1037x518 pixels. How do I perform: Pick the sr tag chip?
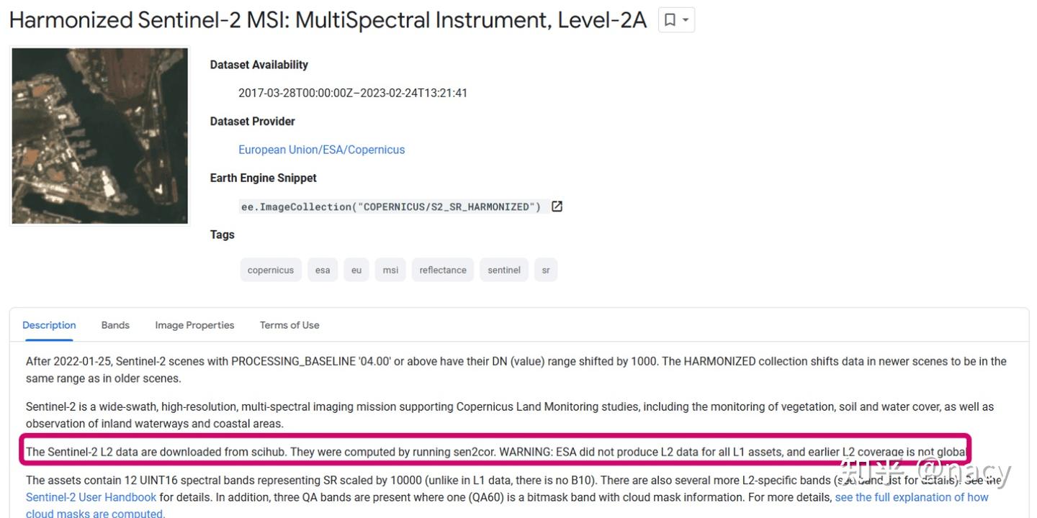click(546, 270)
